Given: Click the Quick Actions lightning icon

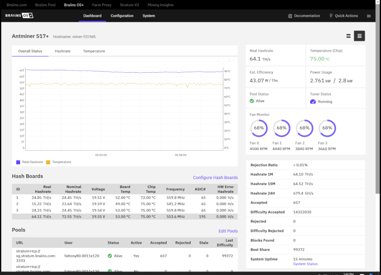Looking at the screenshot, I should coord(331,16).
